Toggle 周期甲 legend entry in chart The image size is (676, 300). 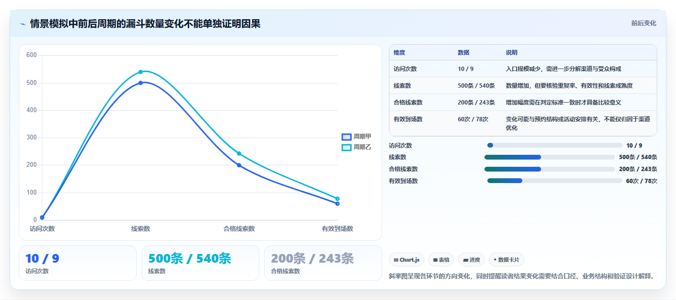[356, 137]
